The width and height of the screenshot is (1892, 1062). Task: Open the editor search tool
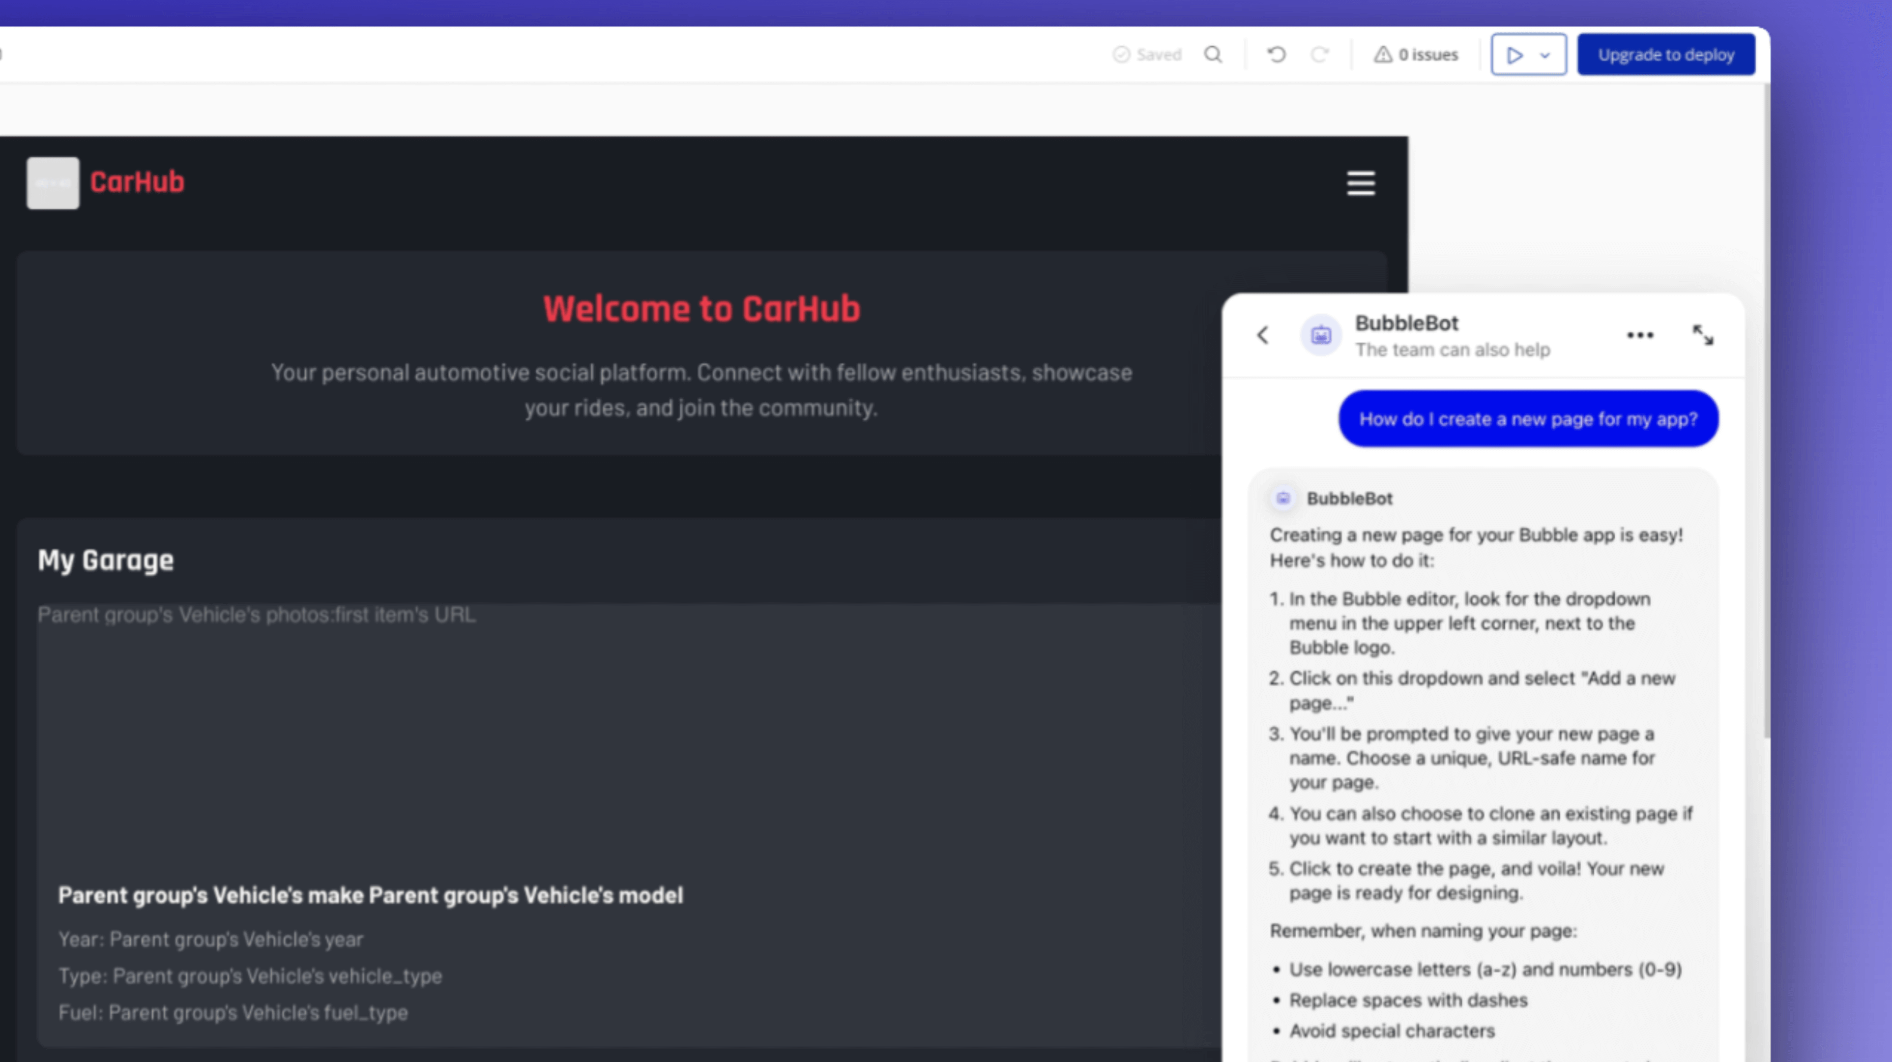pyautogui.click(x=1213, y=55)
